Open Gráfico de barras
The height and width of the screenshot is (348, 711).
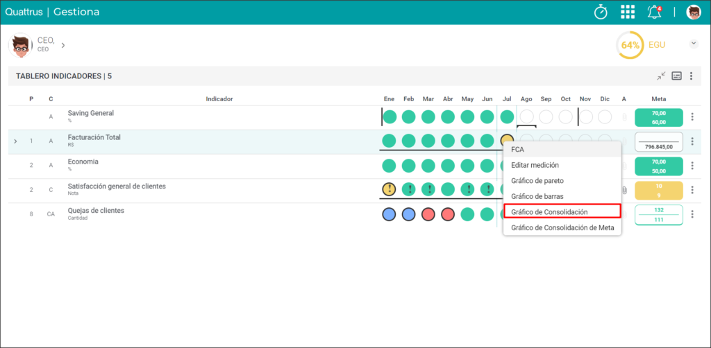tap(562, 196)
